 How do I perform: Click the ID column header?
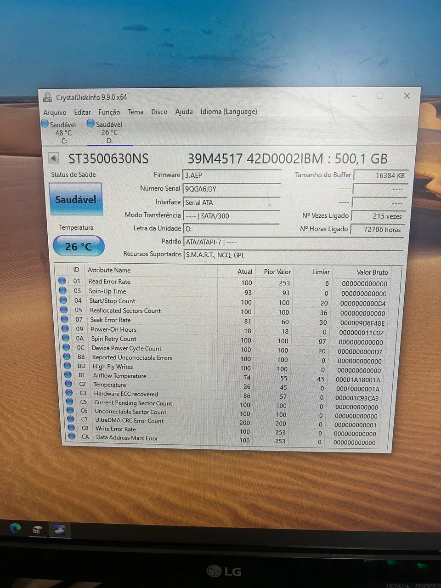pos(76,270)
